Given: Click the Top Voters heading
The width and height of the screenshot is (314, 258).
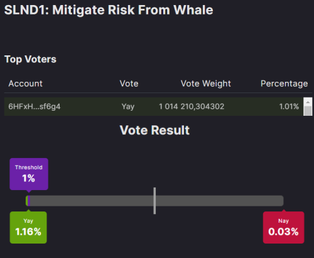Looking at the screenshot, I should pos(30,59).
